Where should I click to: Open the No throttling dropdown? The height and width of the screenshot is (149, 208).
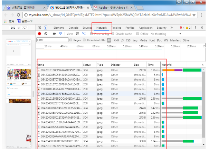[x=159, y=34]
